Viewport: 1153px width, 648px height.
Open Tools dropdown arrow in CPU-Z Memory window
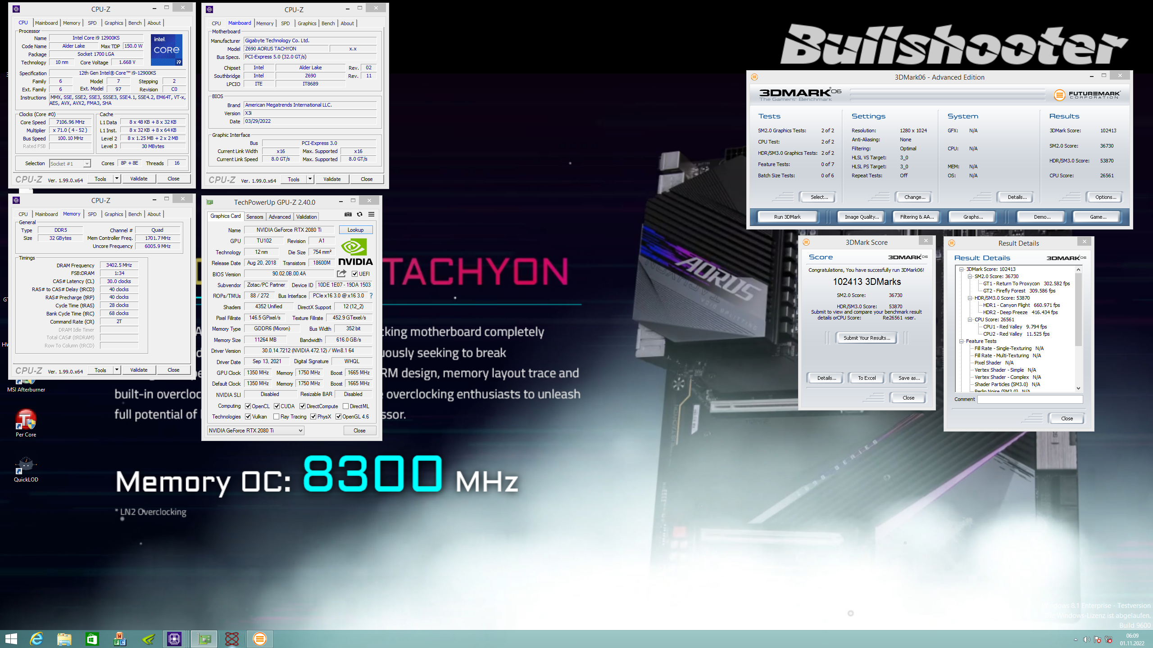coord(117,370)
